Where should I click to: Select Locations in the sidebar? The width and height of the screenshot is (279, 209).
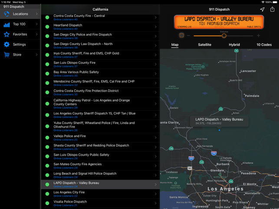[20, 14]
